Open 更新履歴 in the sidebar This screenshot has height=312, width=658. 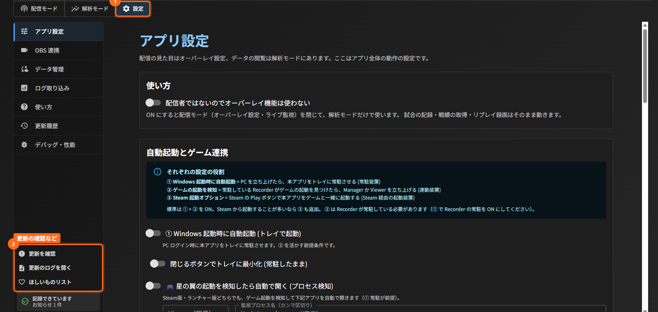point(58,126)
